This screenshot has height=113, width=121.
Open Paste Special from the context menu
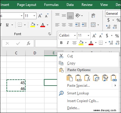tap(78, 86)
